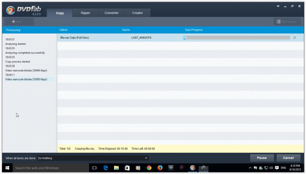
Task: Cancel the copy process
Action: click(x=288, y=158)
